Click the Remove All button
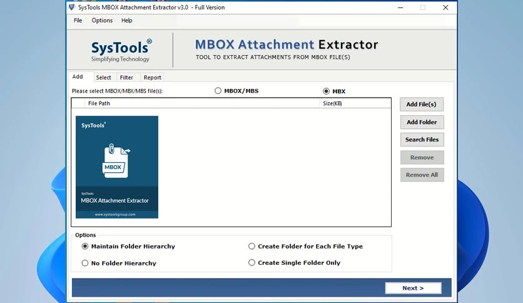 click(x=422, y=175)
